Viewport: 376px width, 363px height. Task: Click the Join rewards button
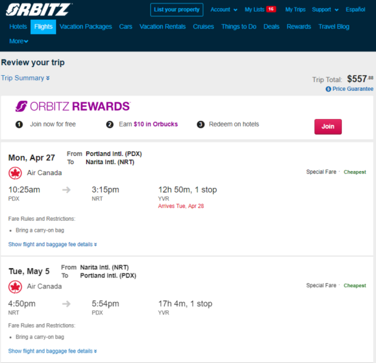(x=328, y=126)
